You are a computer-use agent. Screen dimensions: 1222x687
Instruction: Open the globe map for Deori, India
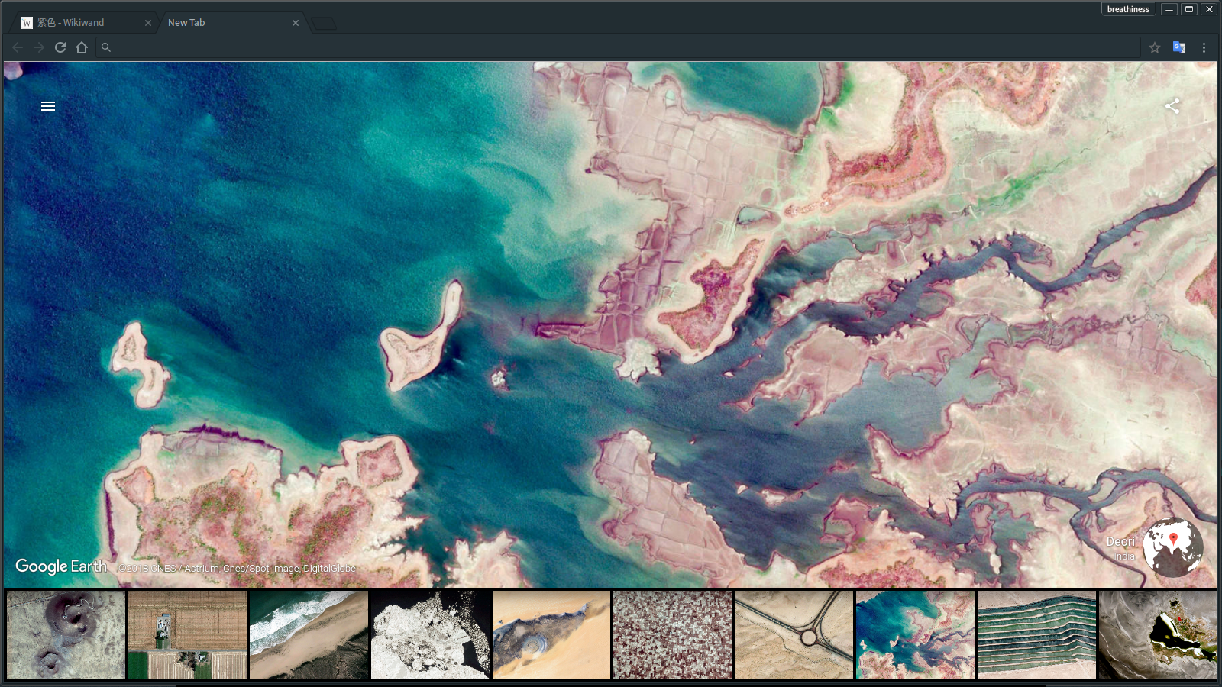pos(1173,547)
